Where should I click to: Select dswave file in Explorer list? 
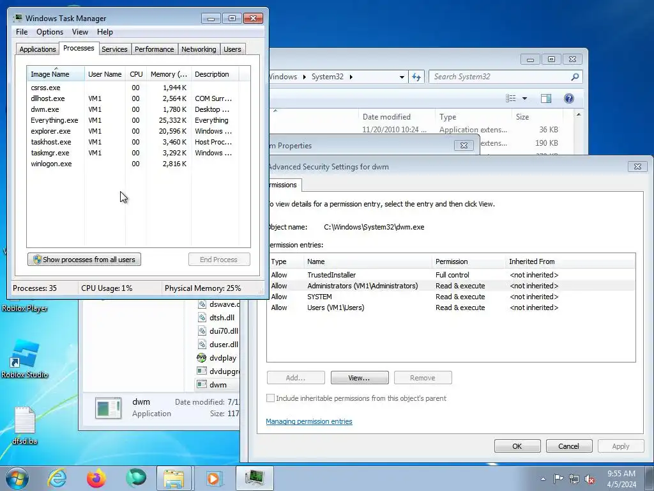click(218, 304)
